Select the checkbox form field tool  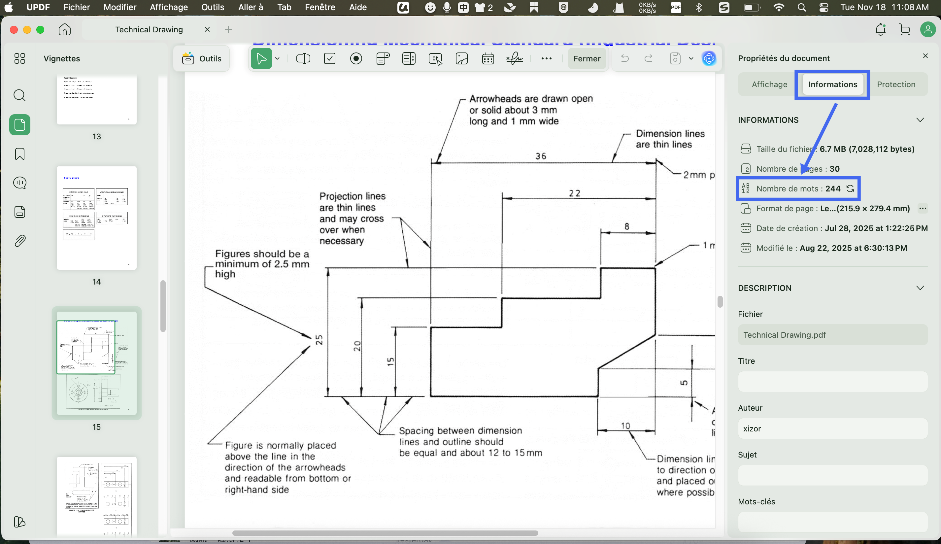(x=330, y=59)
